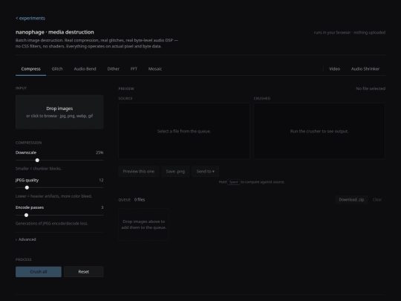Expand the Advanced settings section
The image size is (401, 301).
tap(26, 239)
